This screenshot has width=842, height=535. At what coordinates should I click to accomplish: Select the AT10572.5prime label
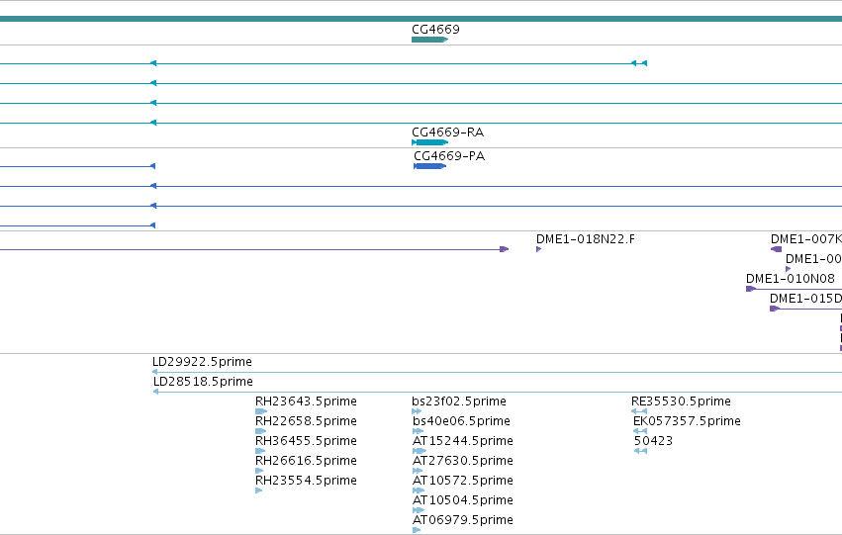(x=463, y=481)
